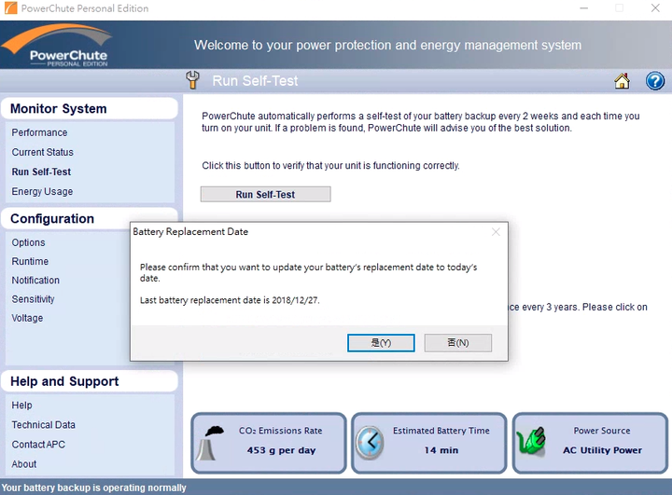Click the PowerChute Personal Edition logo
Viewport: 672px width, 495px height.
[58, 45]
